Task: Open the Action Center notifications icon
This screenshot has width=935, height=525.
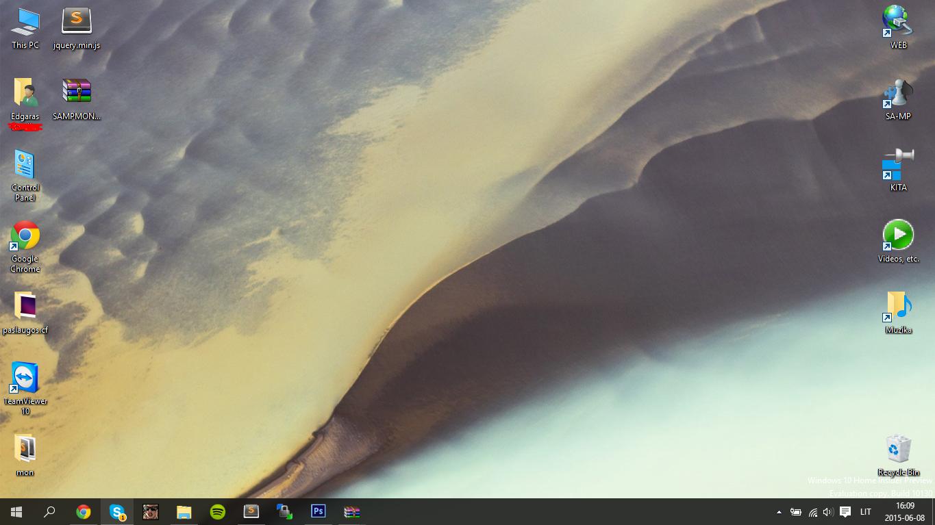Action: (x=845, y=512)
